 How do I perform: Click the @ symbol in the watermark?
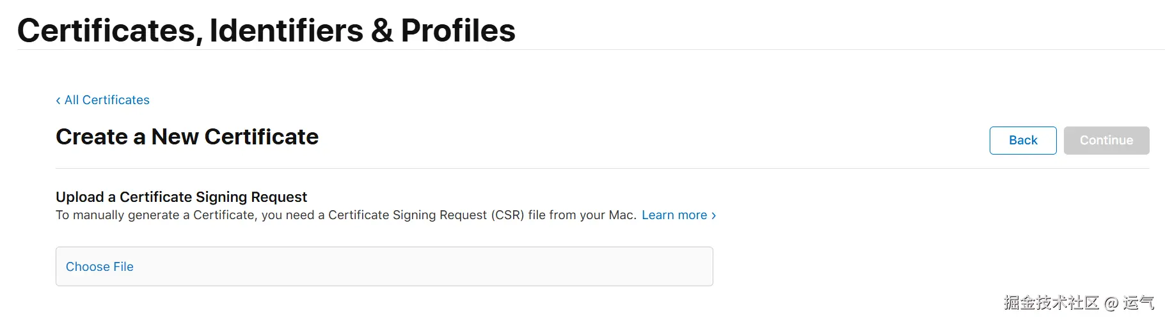(x=1111, y=303)
